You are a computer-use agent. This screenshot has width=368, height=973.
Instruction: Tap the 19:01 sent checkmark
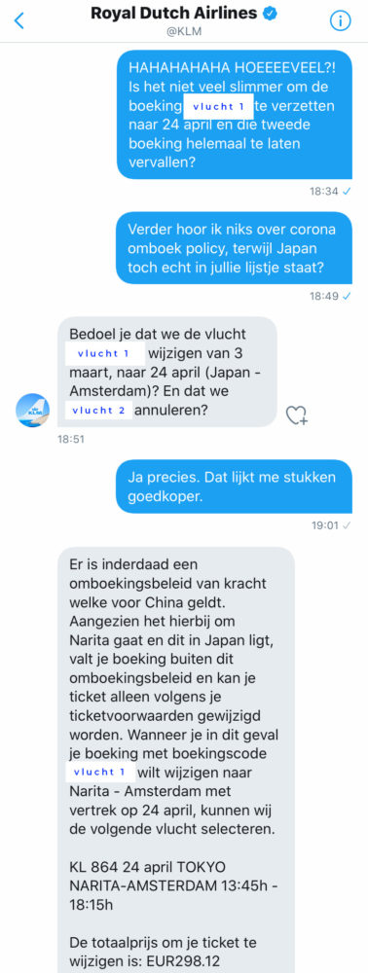tap(347, 525)
